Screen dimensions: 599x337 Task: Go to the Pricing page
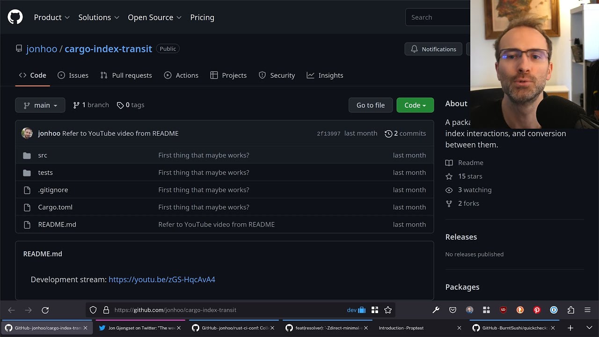(202, 17)
